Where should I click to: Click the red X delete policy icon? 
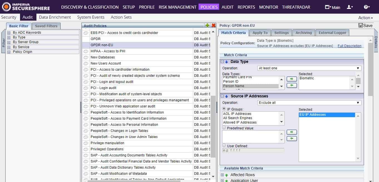point(214,26)
